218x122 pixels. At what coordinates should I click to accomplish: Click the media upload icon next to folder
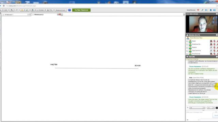27,10
